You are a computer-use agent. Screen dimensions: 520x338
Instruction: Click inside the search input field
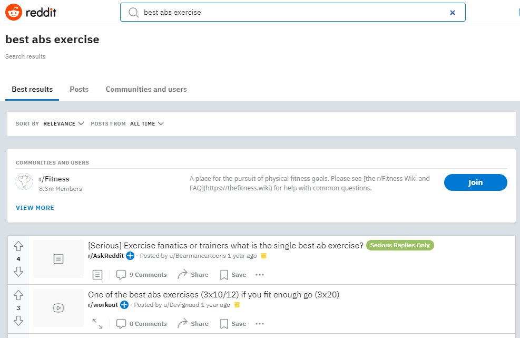coord(292,12)
